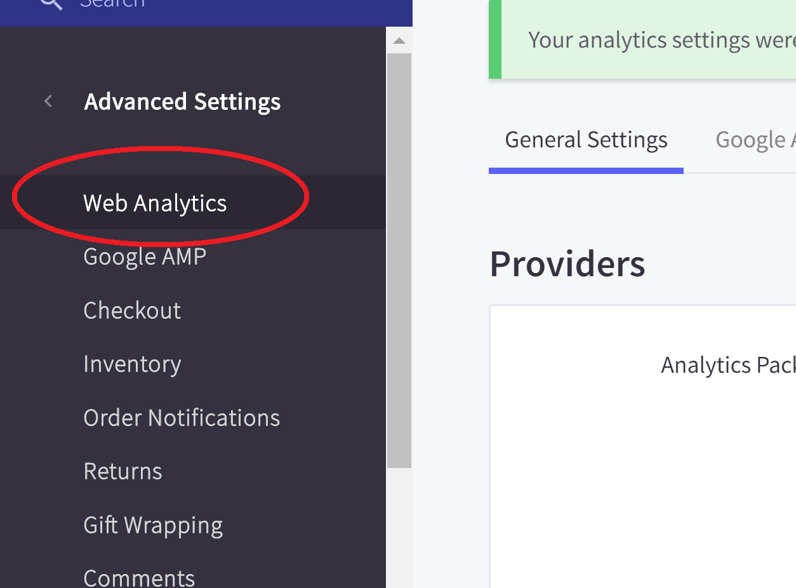This screenshot has width=796, height=588.
Task: Click the Providers section heading
Action: 567,264
